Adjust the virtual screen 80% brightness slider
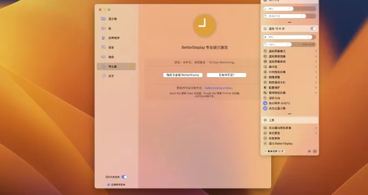This screenshot has width=368, height=195. [x=290, y=37]
